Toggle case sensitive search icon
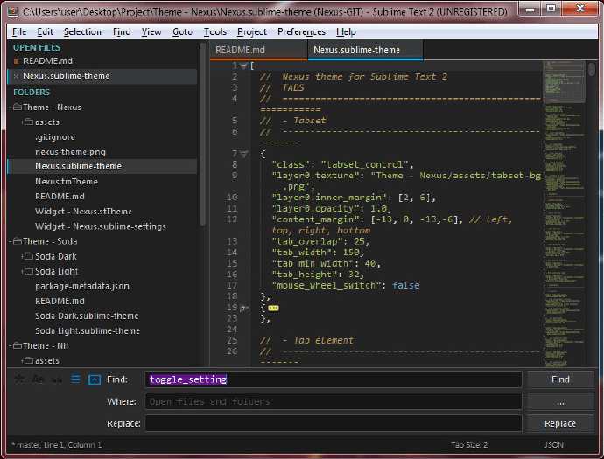 38,379
